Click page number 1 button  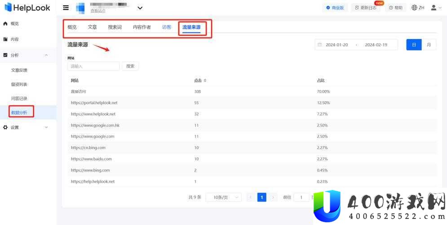pyautogui.click(x=262, y=197)
